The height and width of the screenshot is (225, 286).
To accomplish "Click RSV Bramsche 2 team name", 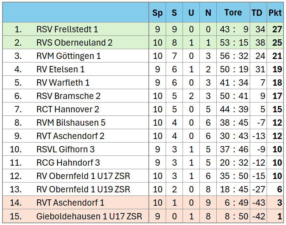I will [68, 96].
